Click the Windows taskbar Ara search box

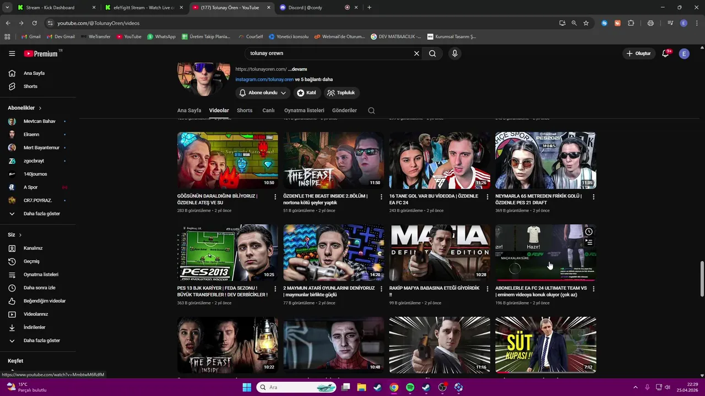coord(296,387)
